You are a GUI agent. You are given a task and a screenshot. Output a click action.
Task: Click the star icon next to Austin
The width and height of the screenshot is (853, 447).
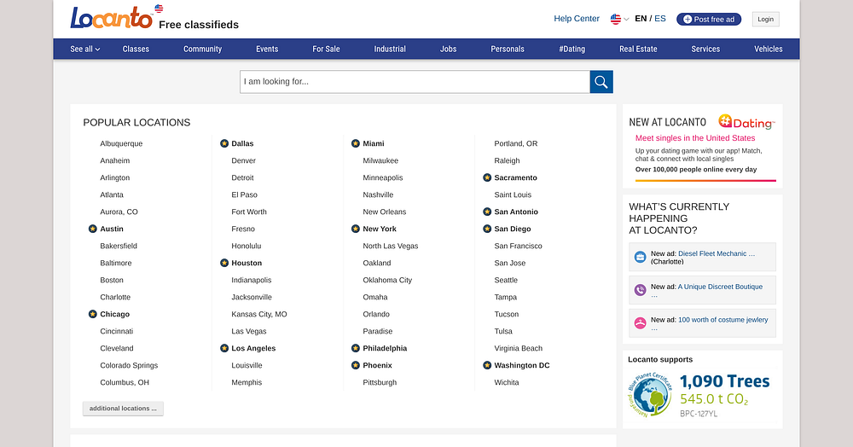tap(92, 229)
